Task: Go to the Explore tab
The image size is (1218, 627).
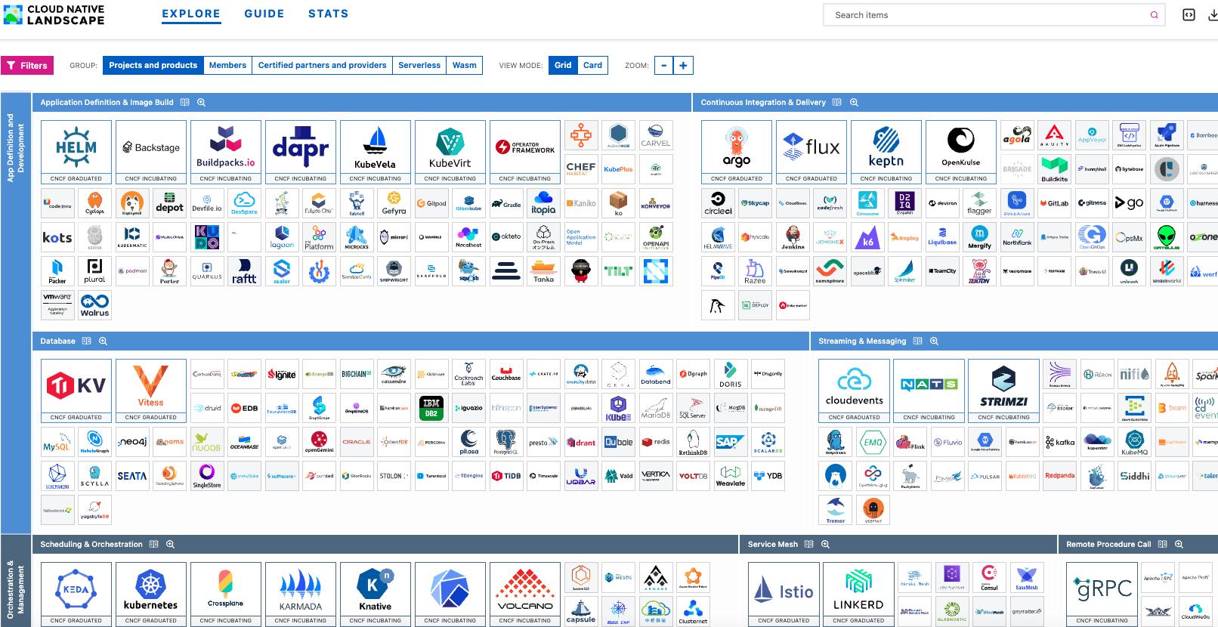Action: (191, 14)
